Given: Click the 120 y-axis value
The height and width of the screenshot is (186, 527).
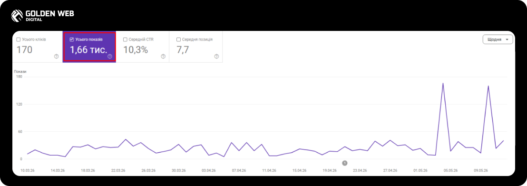Looking at the screenshot, I should click(x=19, y=104).
